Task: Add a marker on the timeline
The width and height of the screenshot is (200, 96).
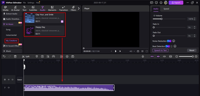Action: tap(37, 56)
